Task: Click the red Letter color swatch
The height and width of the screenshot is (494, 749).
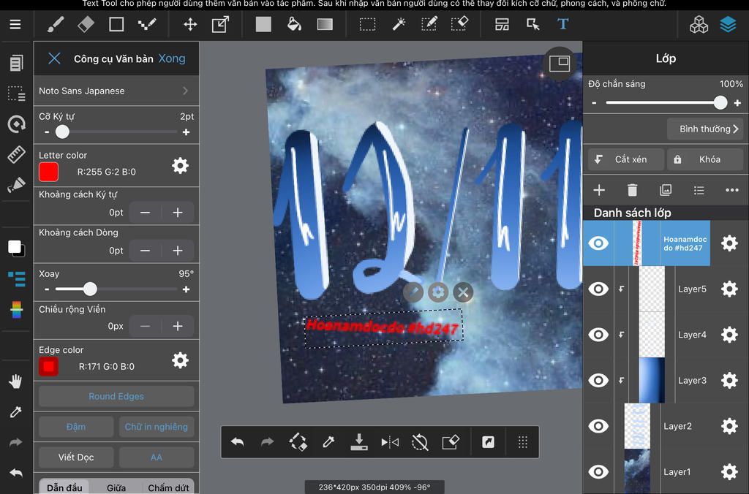Action: tap(48, 172)
